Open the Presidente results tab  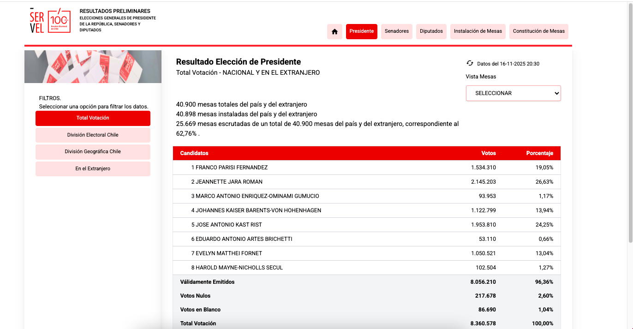(x=361, y=31)
